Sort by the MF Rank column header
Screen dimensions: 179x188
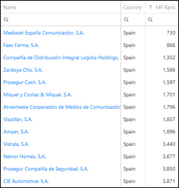[166, 8]
